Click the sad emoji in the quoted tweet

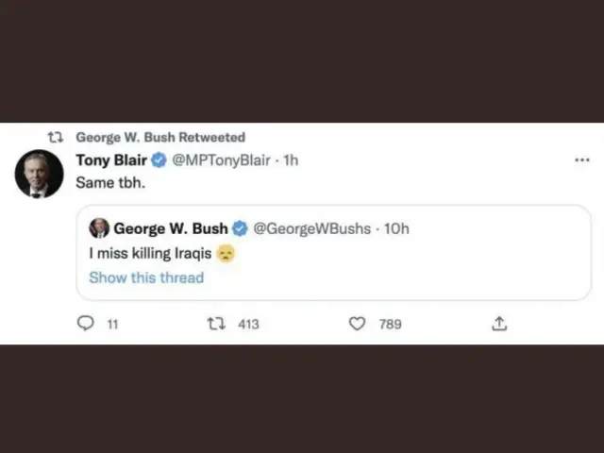[225, 253]
